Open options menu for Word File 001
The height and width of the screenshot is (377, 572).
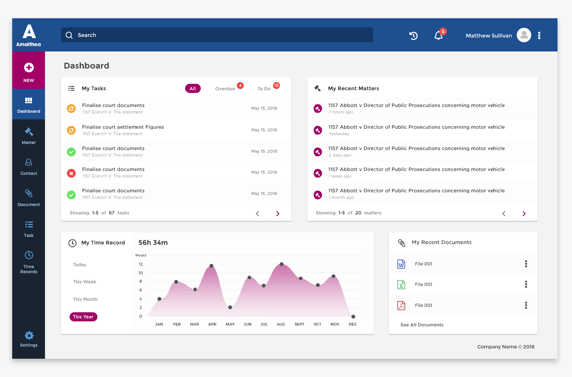(526, 264)
